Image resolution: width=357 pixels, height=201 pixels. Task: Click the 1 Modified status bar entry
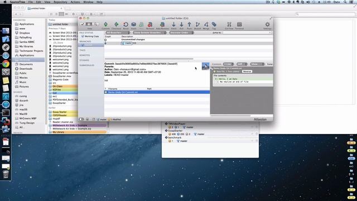(x=114, y=119)
